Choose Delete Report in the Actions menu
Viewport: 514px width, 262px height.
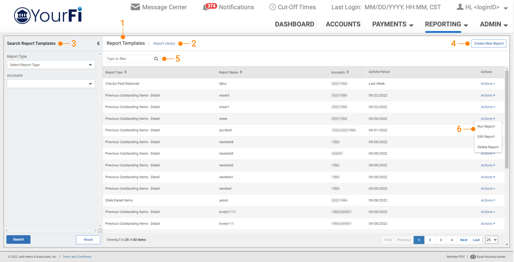pyautogui.click(x=488, y=147)
